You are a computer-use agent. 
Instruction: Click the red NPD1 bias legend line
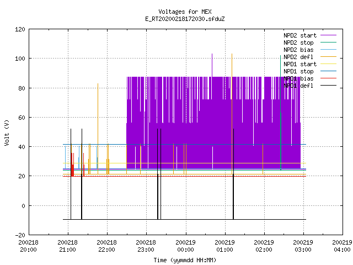point(329,78)
